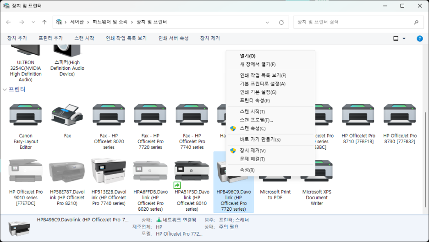Viewport: 429px width, 242px height.
Task: Select HP513E2B.Davolink OfficeJet Pro 7740 printer
Action: pyautogui.click(x=109, y=182)
